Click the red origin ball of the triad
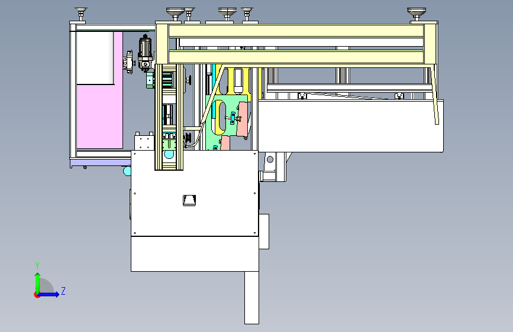 (37, 295)
